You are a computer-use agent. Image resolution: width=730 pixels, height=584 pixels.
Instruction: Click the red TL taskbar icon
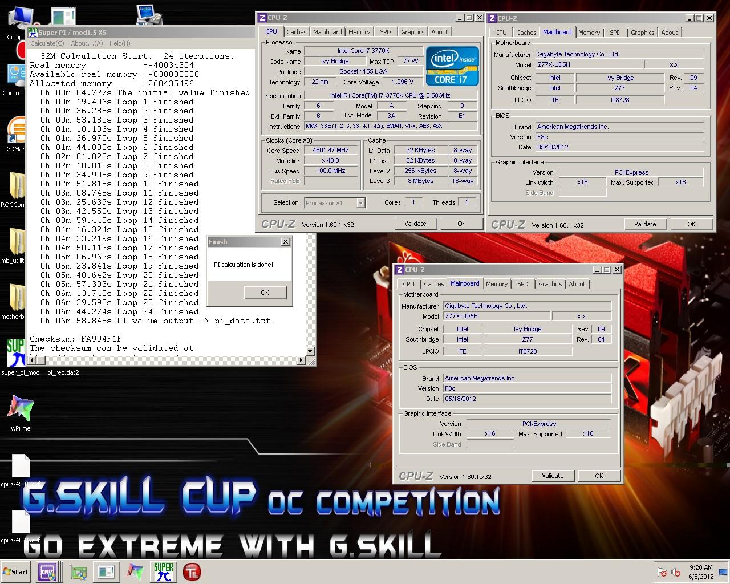(192, 572)
